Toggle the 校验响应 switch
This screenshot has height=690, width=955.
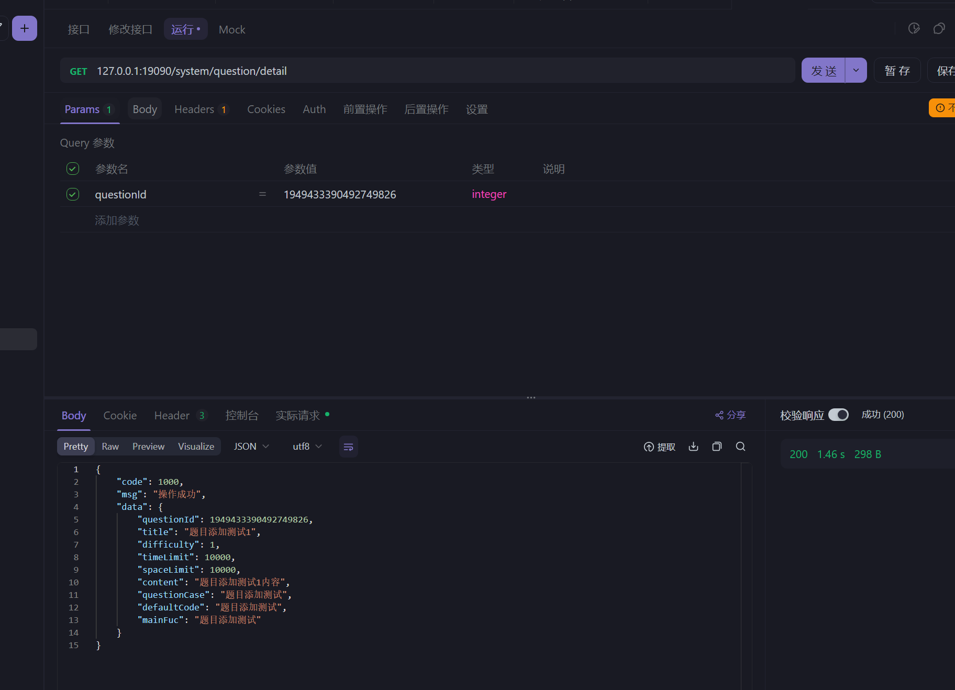pyautogui.click(x=838, y=415)
